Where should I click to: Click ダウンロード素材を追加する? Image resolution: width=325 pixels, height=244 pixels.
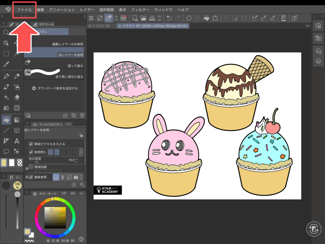pyautogui.click(x=55, y=88)
